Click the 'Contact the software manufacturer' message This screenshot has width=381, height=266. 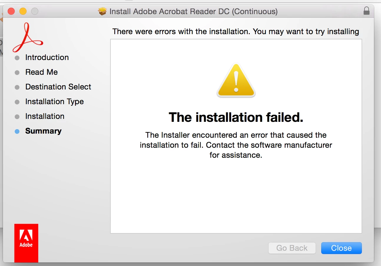tap(236, 145)
